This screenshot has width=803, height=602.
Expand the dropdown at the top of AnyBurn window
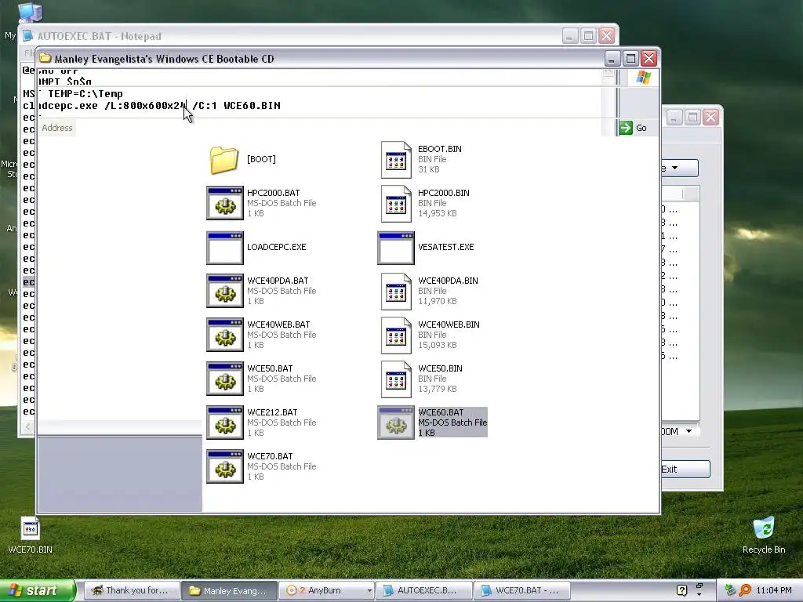coord(675,168)
